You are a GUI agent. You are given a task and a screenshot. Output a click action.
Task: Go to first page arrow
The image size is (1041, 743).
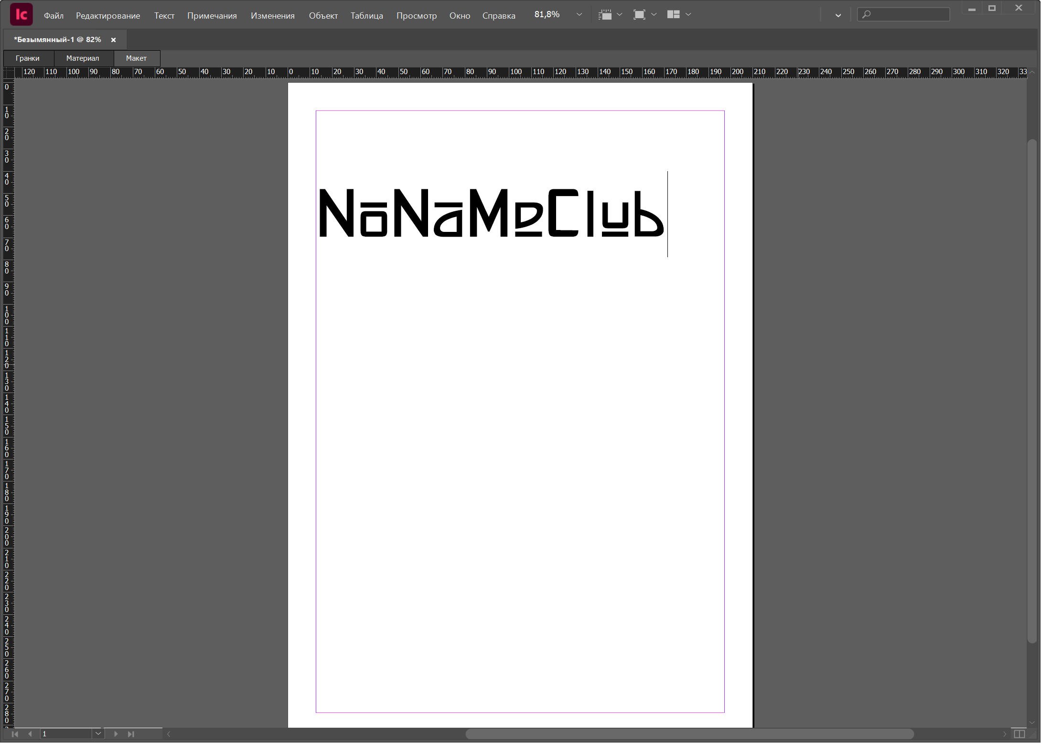(x=15, y=734)
